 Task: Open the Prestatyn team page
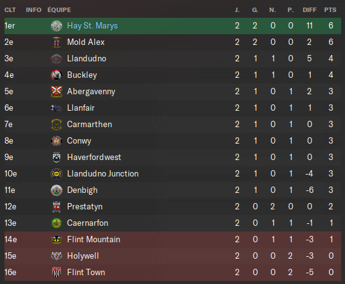[85, 207]
